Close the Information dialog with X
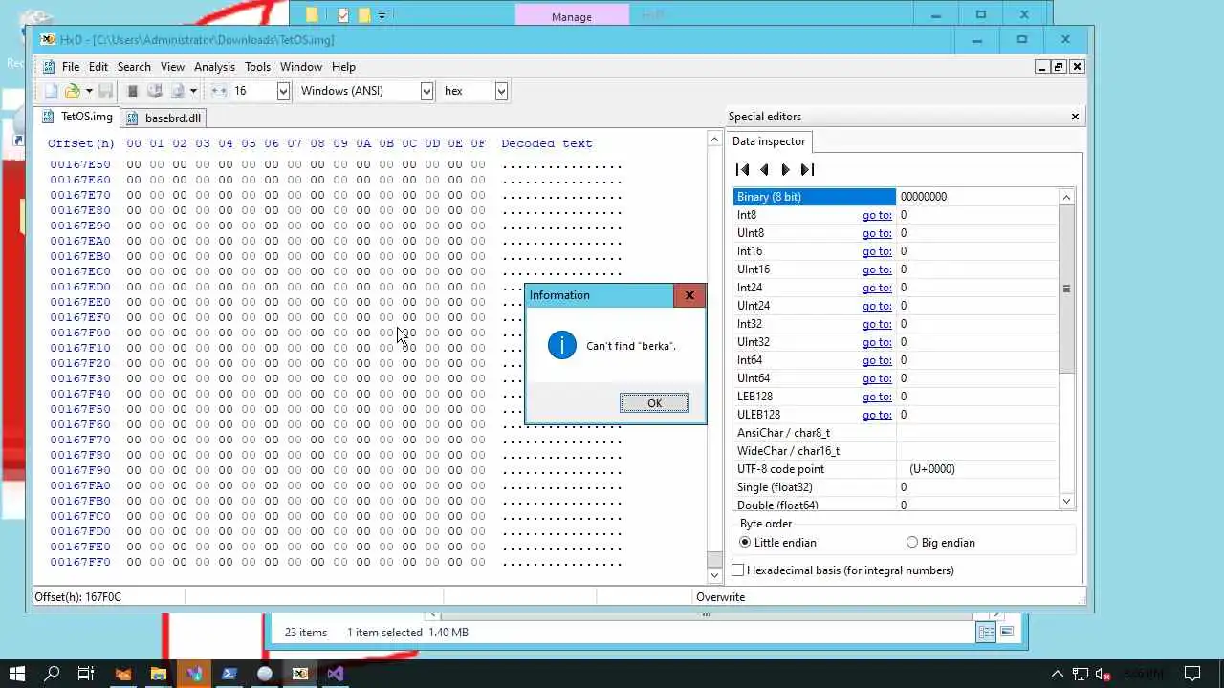 click(x=688, y=295)
